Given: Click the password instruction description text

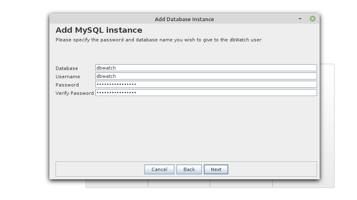Looking at the screenshot, I should tap(159, 40).
